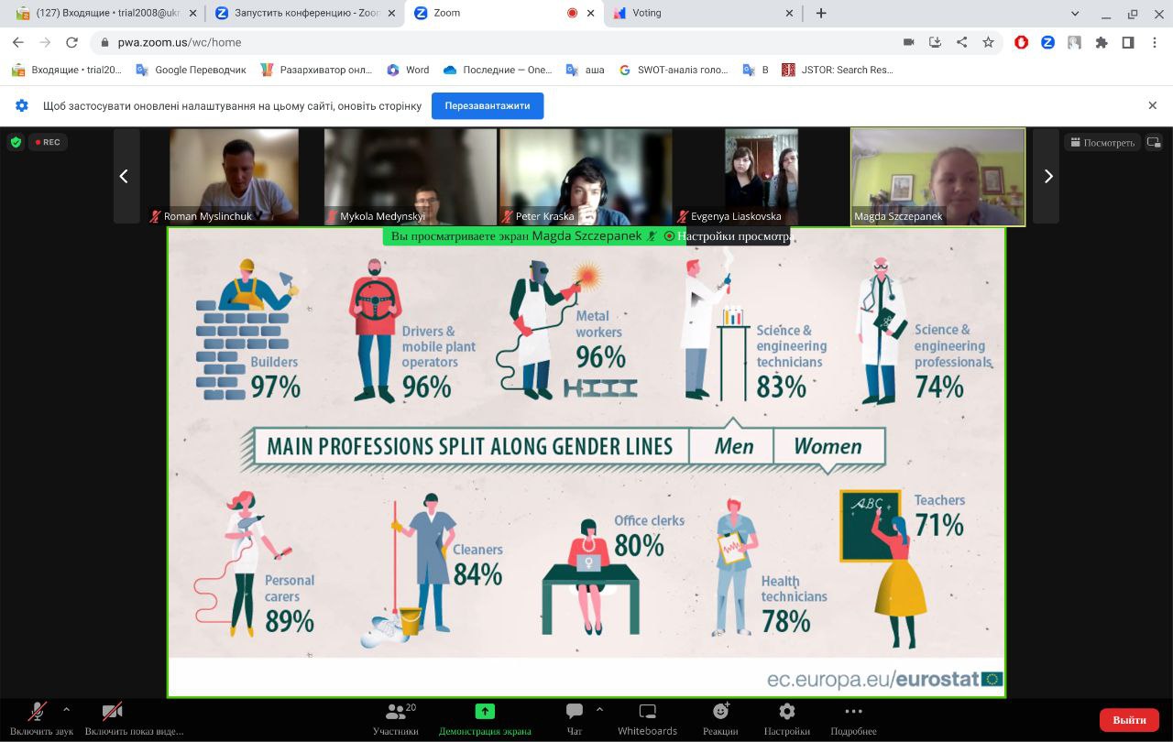Open Whiteboards
Image resolution: width=1173 pixels, height=742 pixels.
[x=647, y=719]
